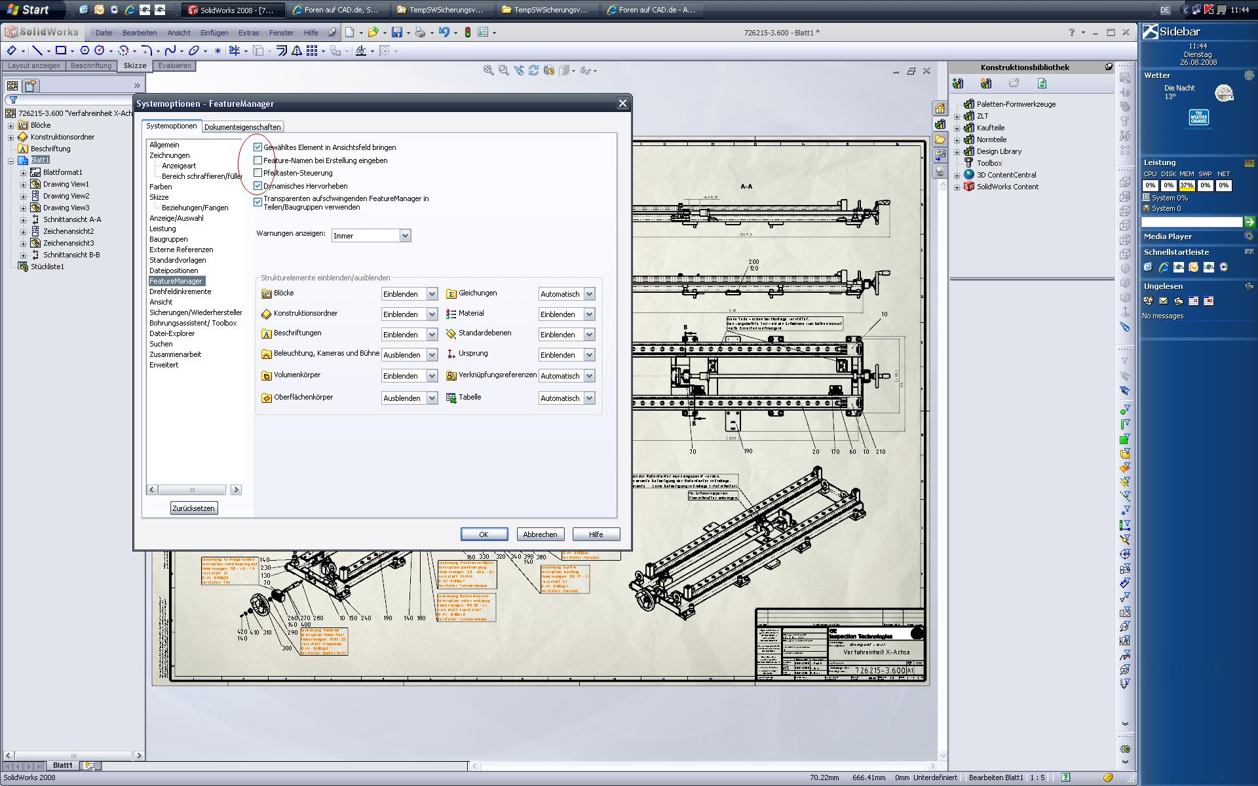Uncheck 'Gewähltes Element in Ansichtsfeld bringen'
The image size is (1258, 786).
(257, 147)
